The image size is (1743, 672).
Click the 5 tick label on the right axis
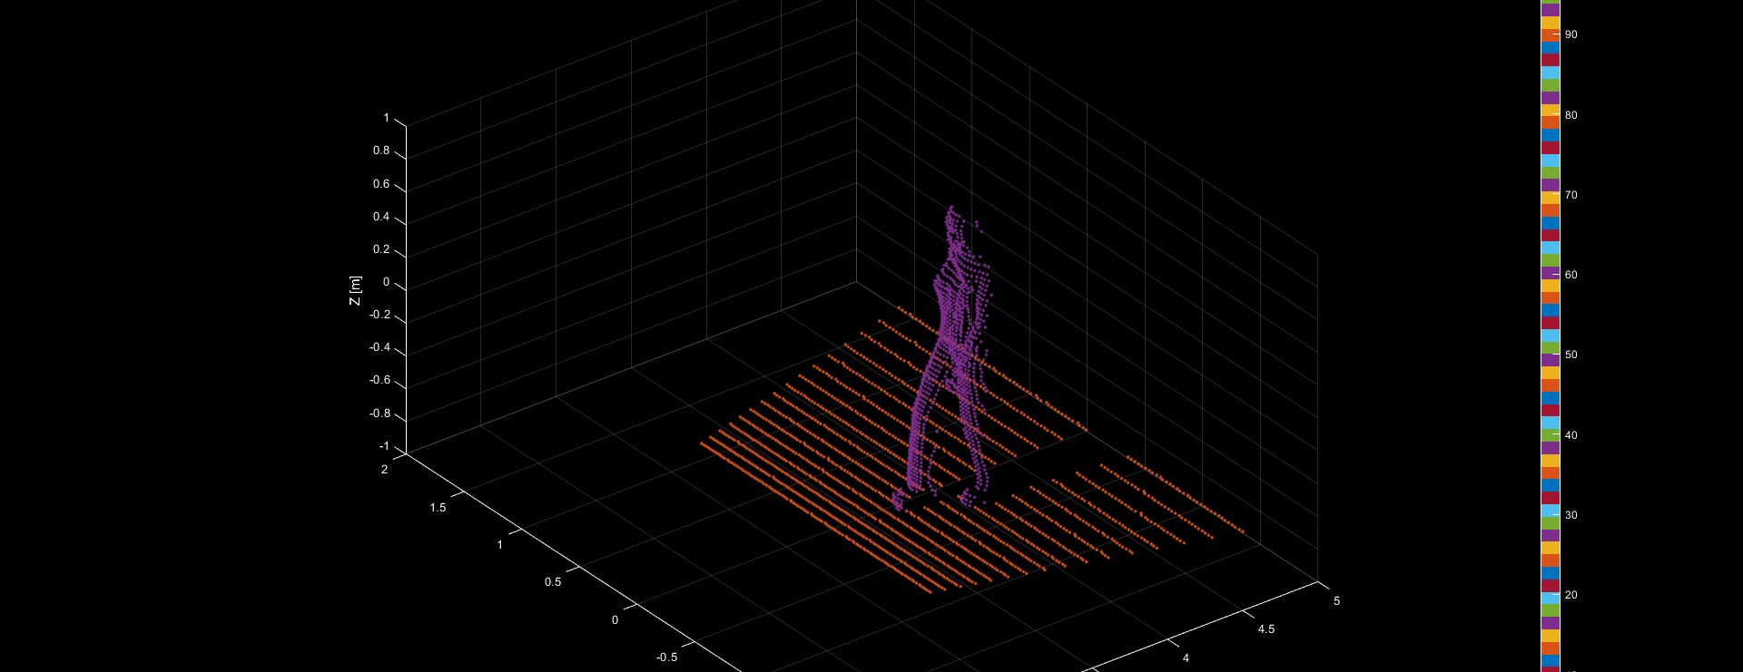[1336, 601]
